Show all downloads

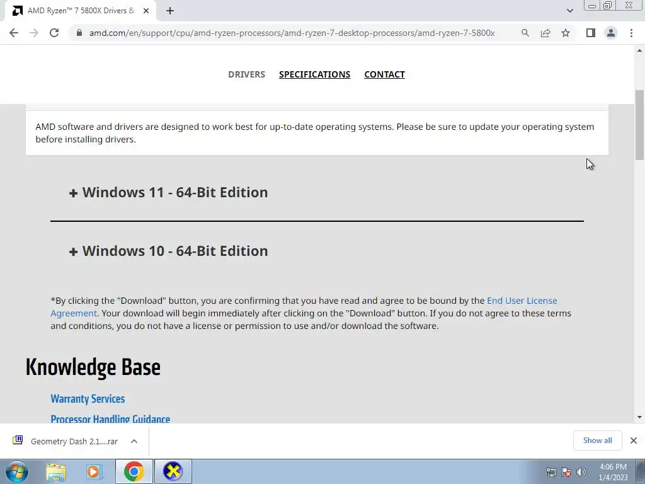(x=597, y=441)
